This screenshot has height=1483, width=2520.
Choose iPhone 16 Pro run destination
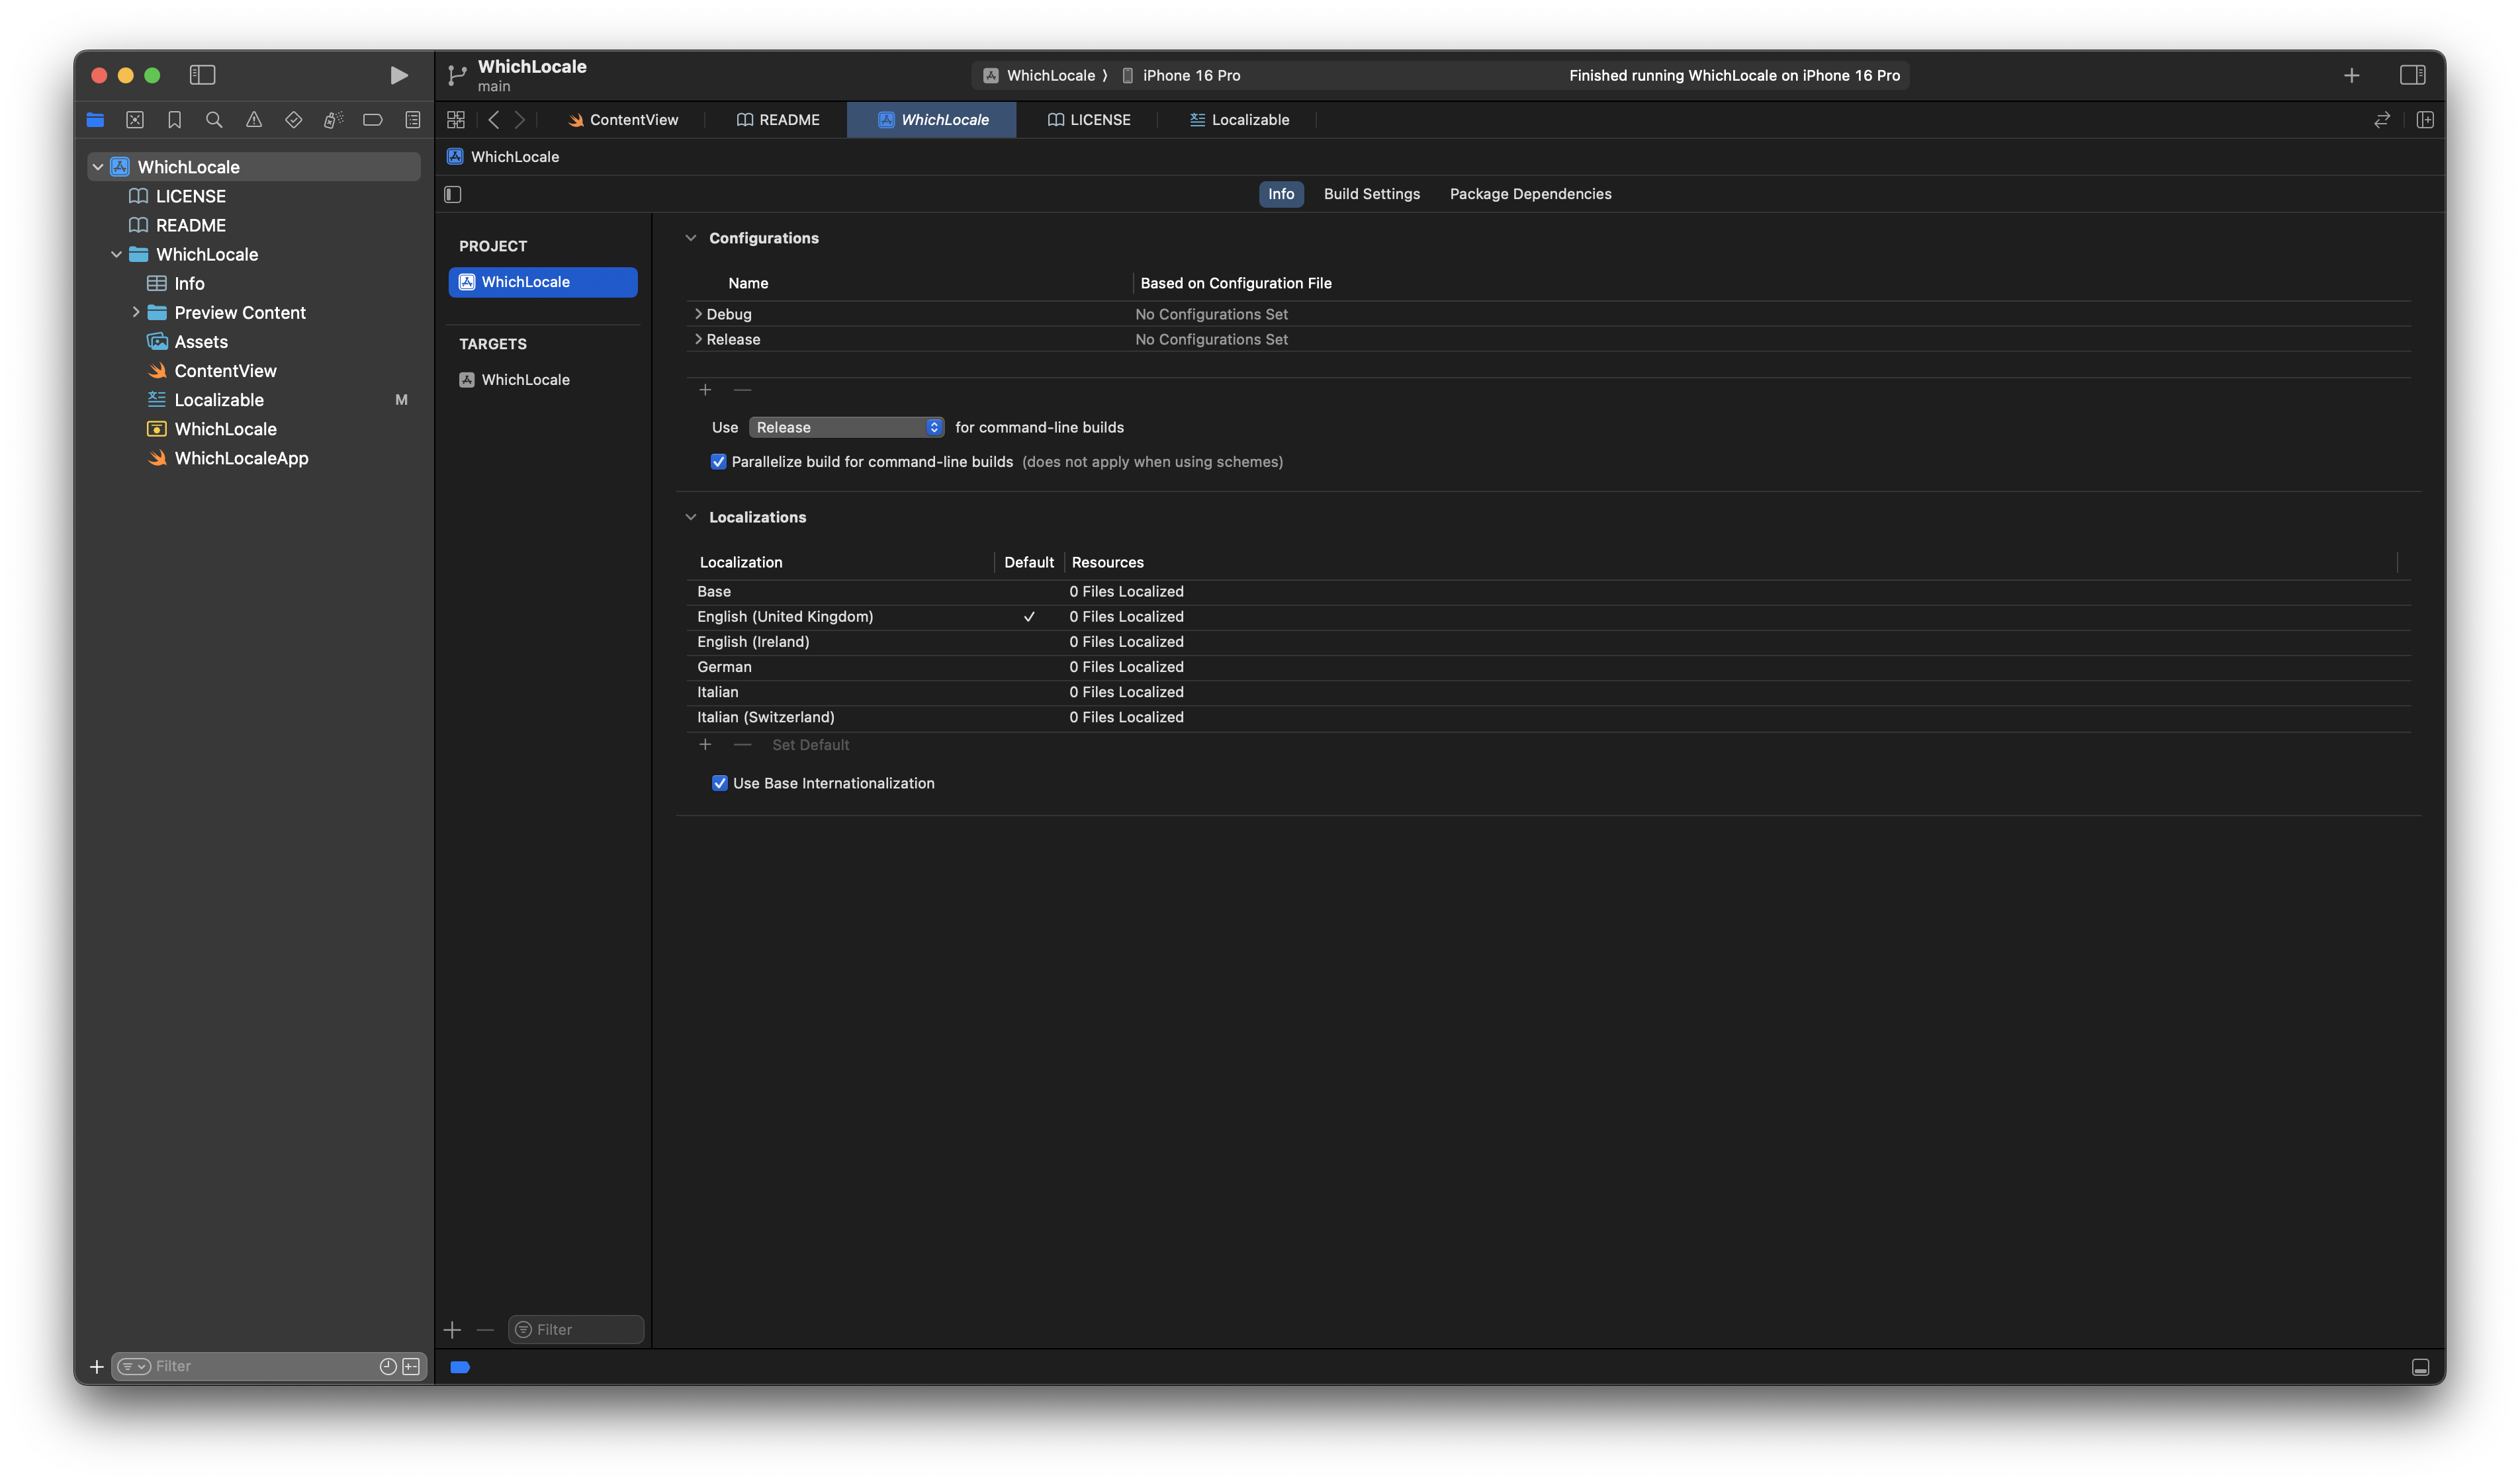[1180, 75]
